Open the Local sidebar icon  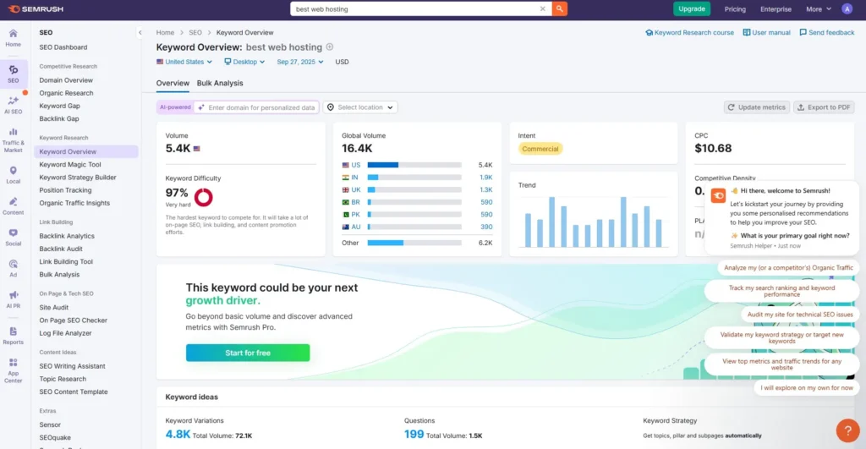pyautogui.click(x=14, y=175)
